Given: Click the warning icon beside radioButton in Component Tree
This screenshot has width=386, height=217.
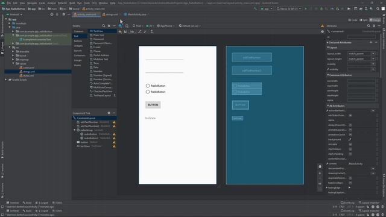Looking at the screenshot, I should [114, 134].
